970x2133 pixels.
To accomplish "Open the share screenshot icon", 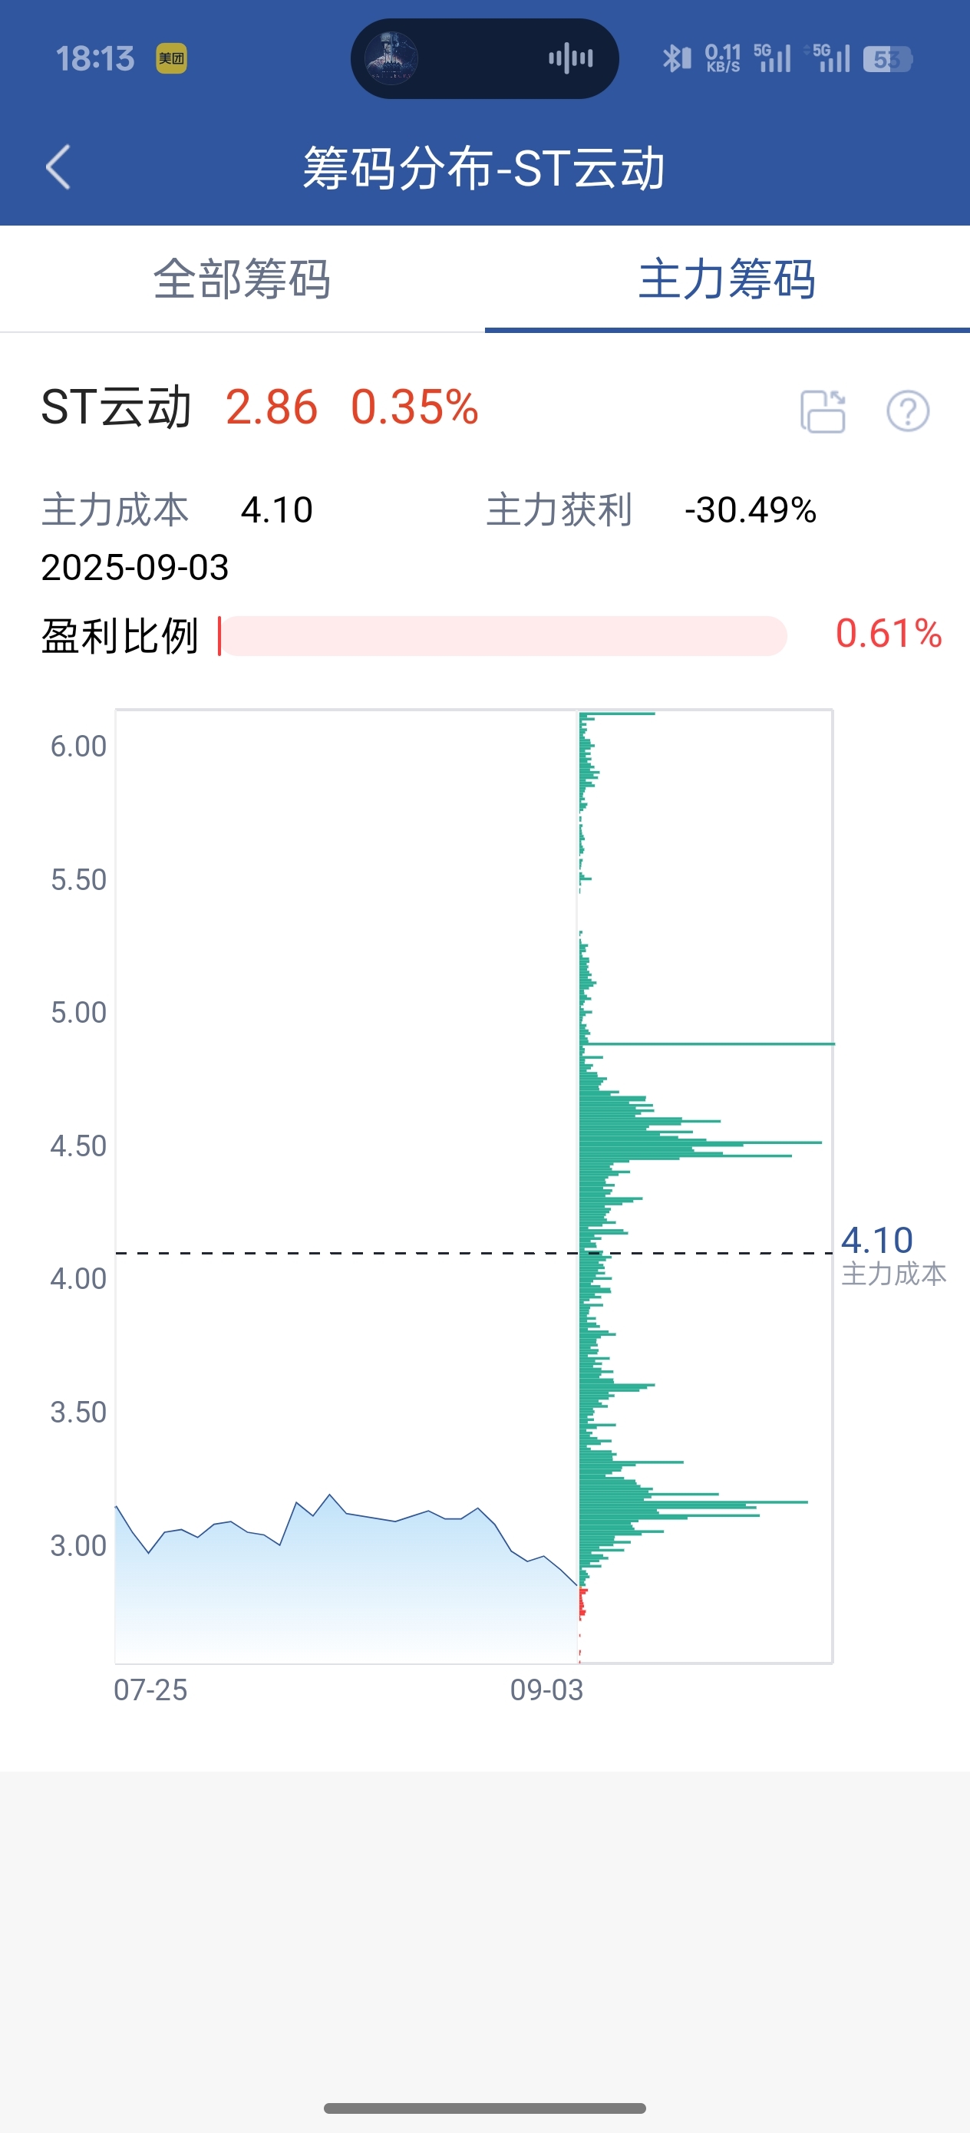I will coord(823,410).
